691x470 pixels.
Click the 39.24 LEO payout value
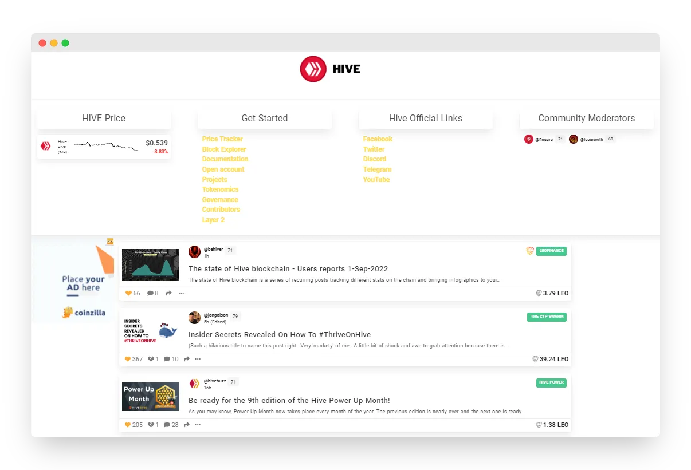(x=554, y=359)
